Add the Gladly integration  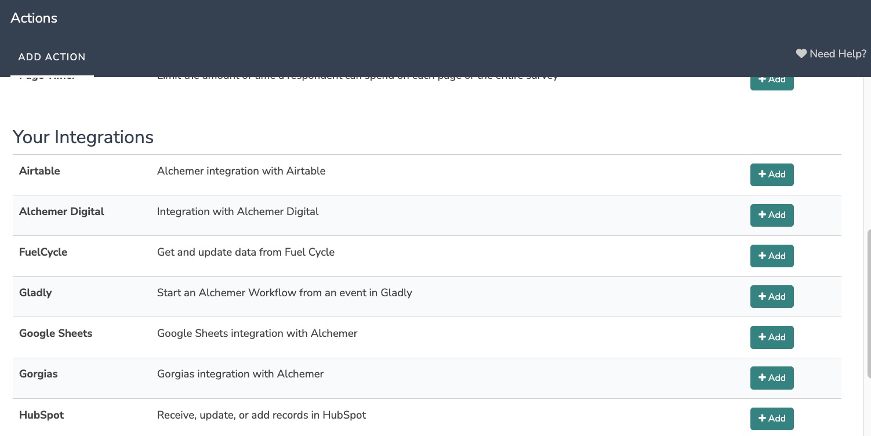(x=771, y=296)
